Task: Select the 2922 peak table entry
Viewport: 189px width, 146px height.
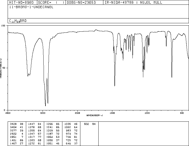Action: pyautogui.click(x=17, y=134)
